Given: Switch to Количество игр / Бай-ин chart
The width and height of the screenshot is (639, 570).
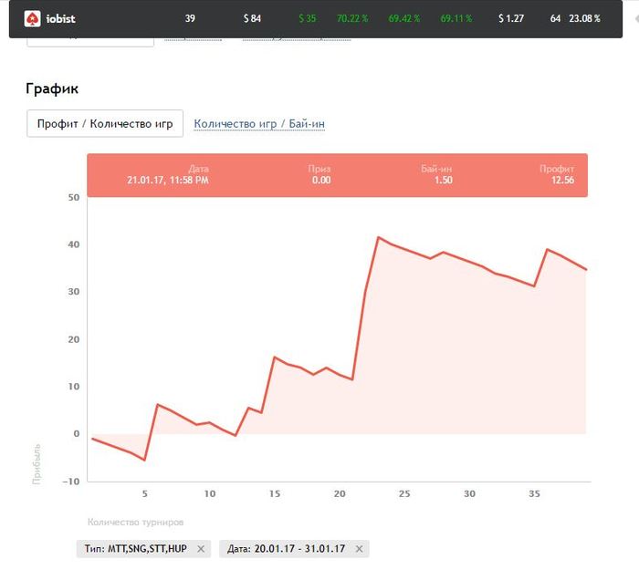Looking at the screenshot, I should pos(259,124).
